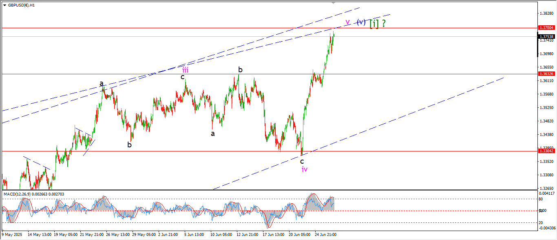This screenshot has width=557, height=240.
Task: Click the black 1.37538 current price tag
Action: (x=546, y=36)
